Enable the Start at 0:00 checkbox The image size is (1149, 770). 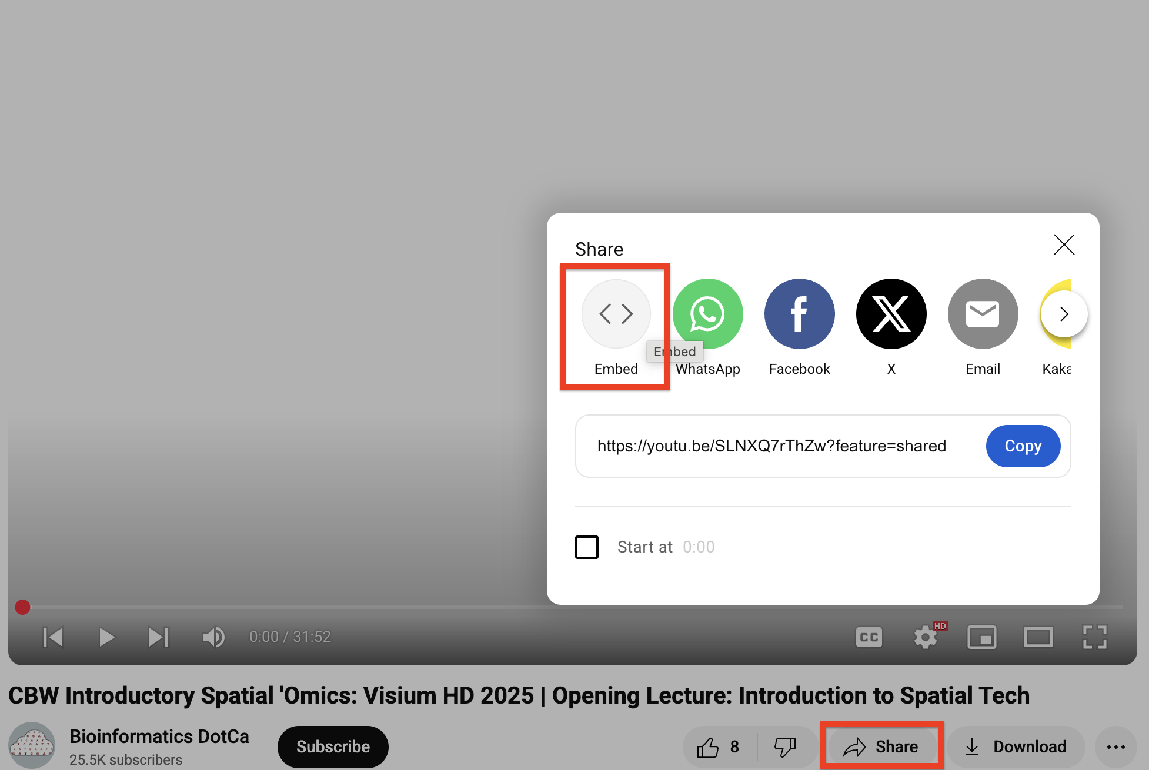coord(586,547)
